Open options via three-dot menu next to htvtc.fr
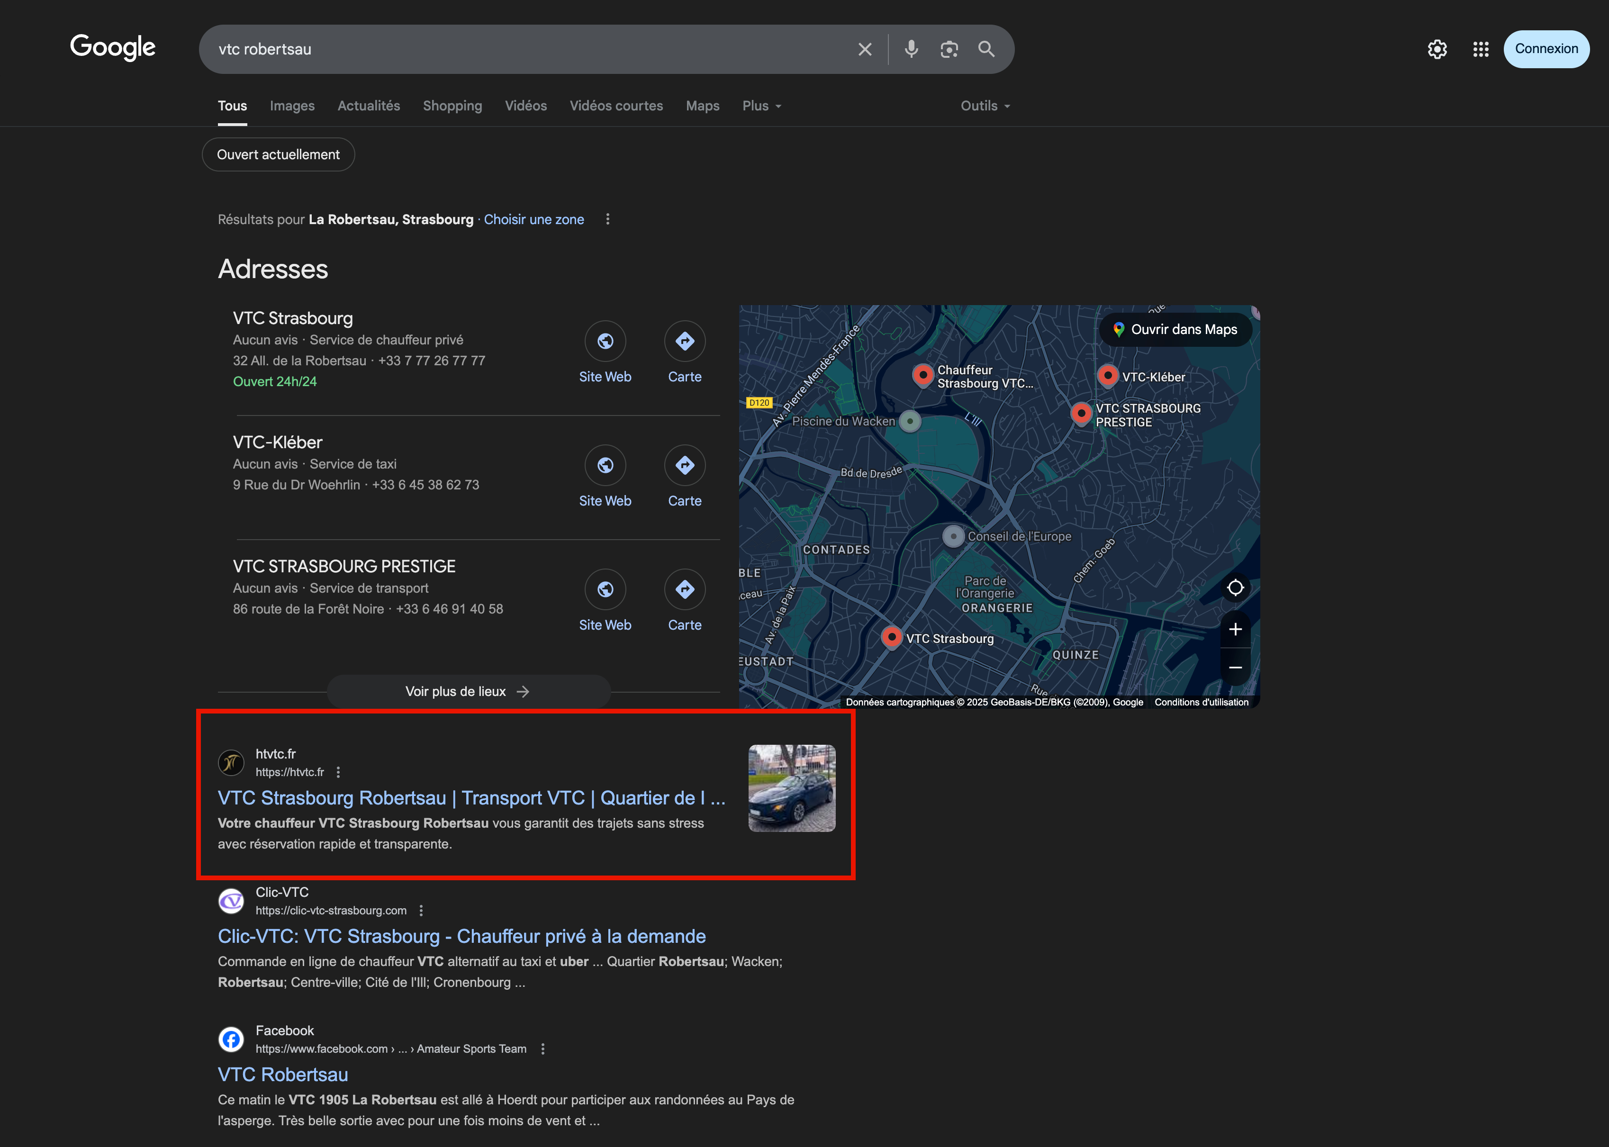Screen dimensions: 1609x1147 (x=338, y=772)
